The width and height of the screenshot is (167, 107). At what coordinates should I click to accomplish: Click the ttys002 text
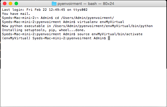point(80,10)
